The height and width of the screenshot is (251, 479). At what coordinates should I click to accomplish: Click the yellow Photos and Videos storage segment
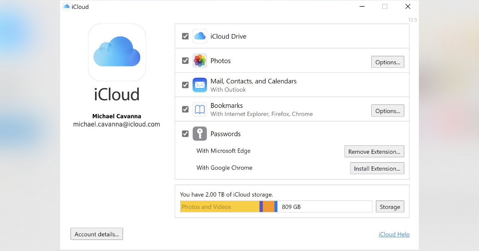pos(220,207)
